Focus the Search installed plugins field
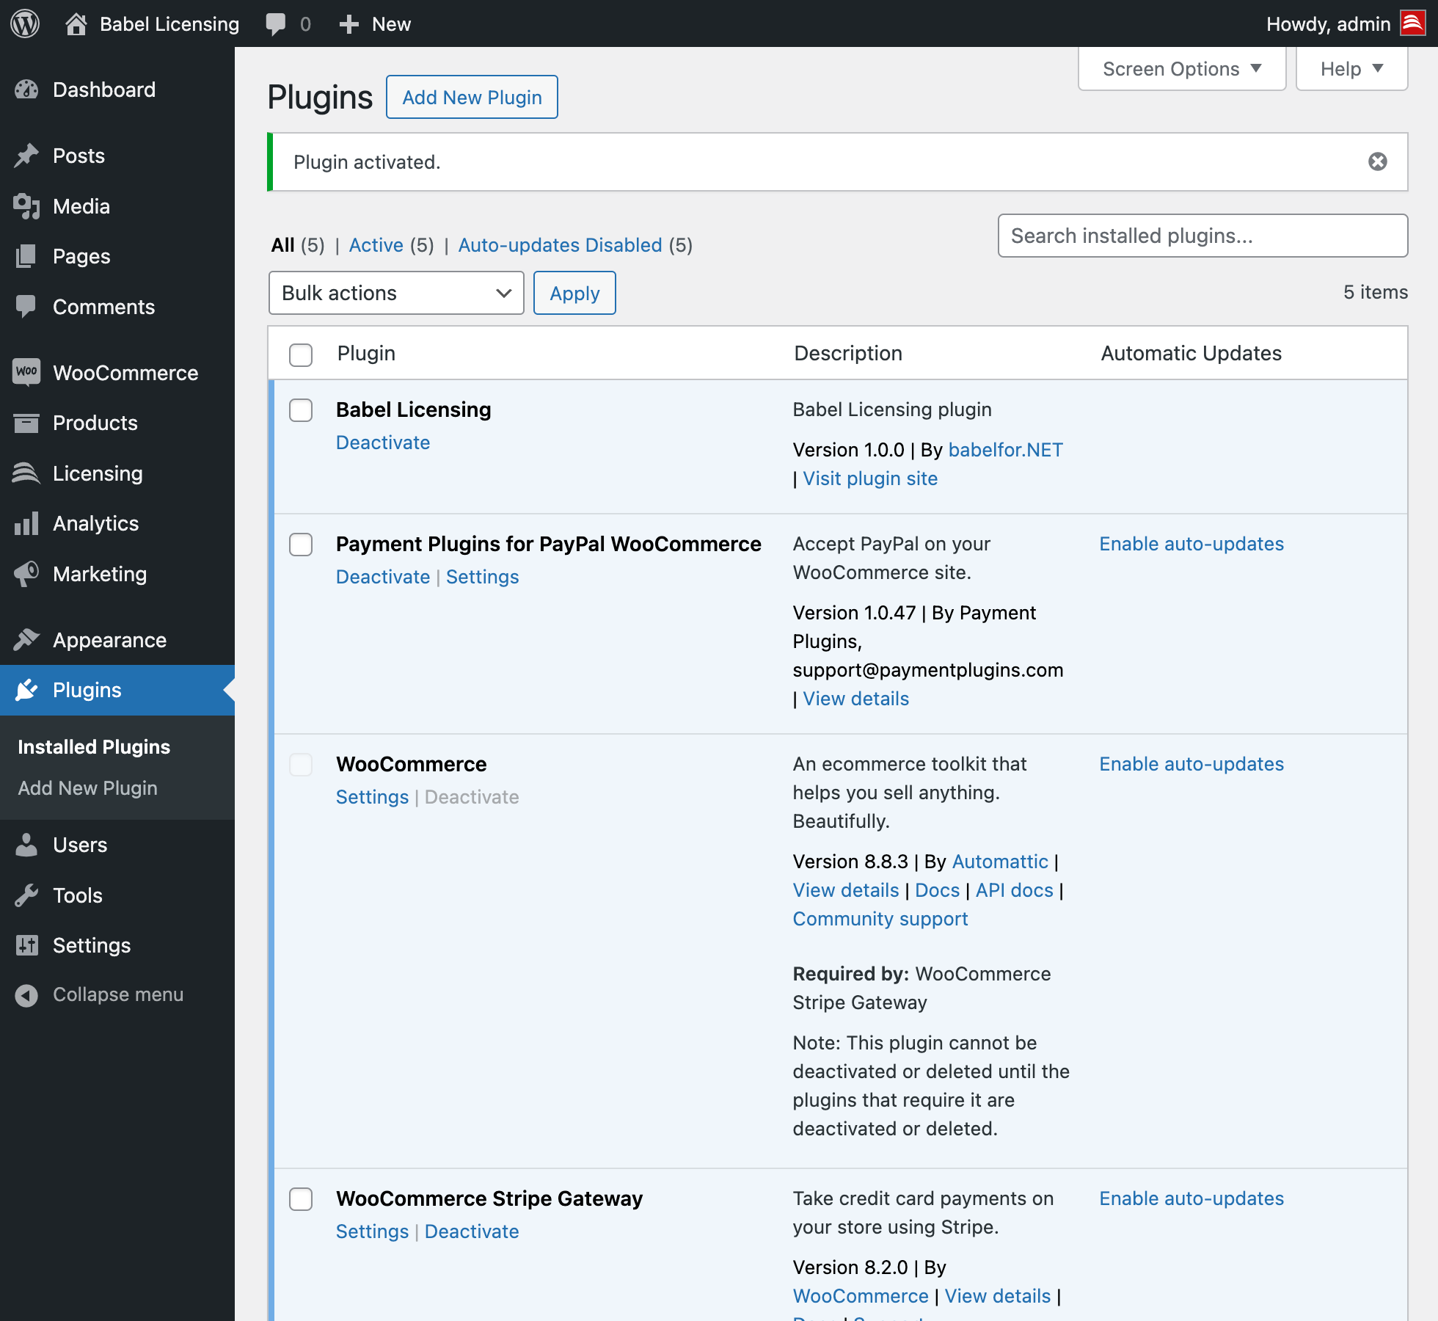Screen dimensions: 1438x1321 (x=1202, y=236)
